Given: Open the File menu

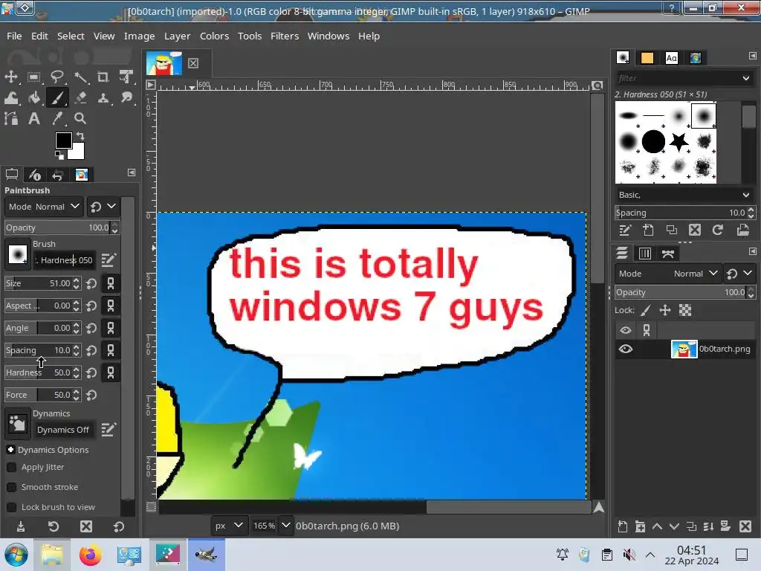Looking at the screenshot, I should tap(14, 36).
